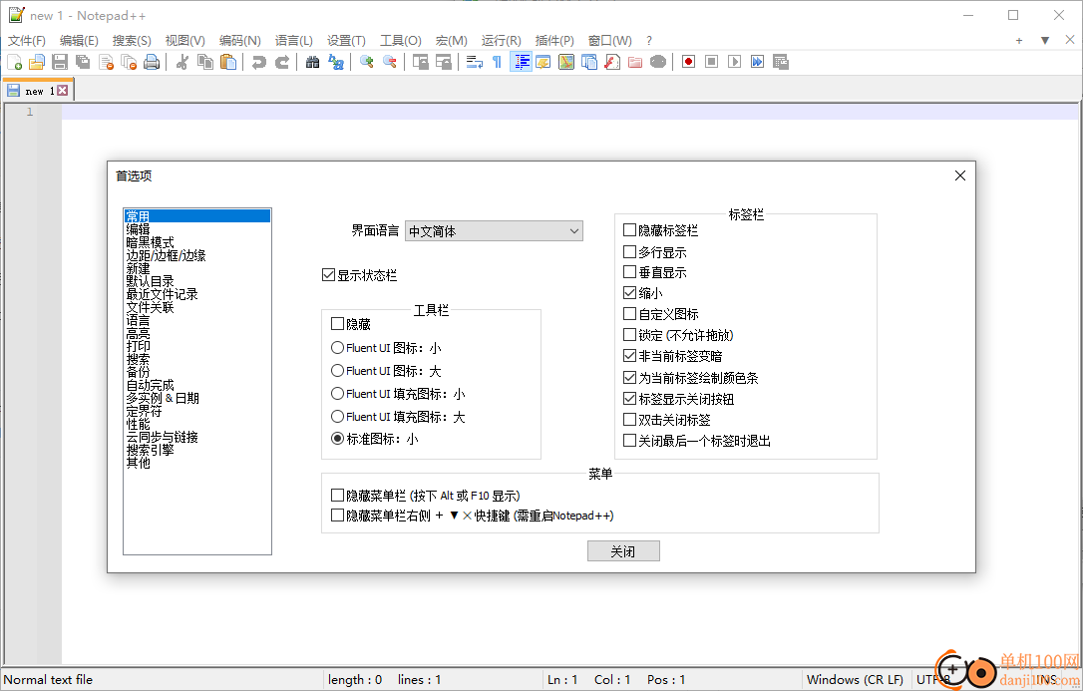Viewport: 1083px width, 691px height.
Task: Select Fluent UI 填充图标：大 radio button
Action: pos(338,416)
